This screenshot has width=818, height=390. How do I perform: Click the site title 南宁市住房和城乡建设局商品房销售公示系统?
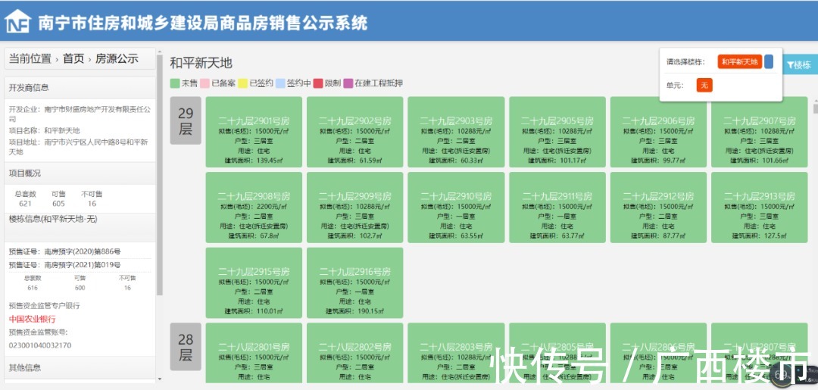203,23
